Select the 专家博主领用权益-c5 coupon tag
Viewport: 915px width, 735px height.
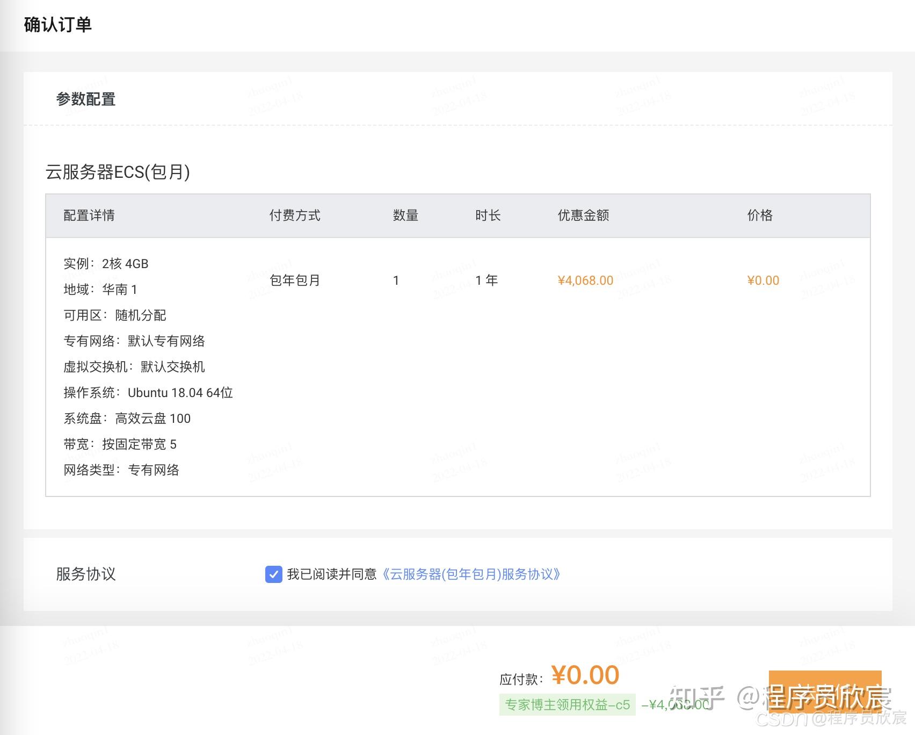point(567,705)
